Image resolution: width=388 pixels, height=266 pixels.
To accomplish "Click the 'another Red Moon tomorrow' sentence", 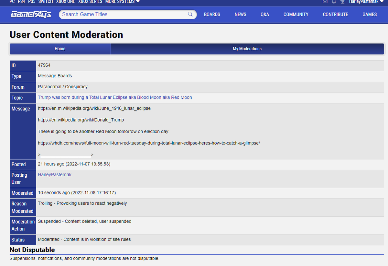I will 104,132.
